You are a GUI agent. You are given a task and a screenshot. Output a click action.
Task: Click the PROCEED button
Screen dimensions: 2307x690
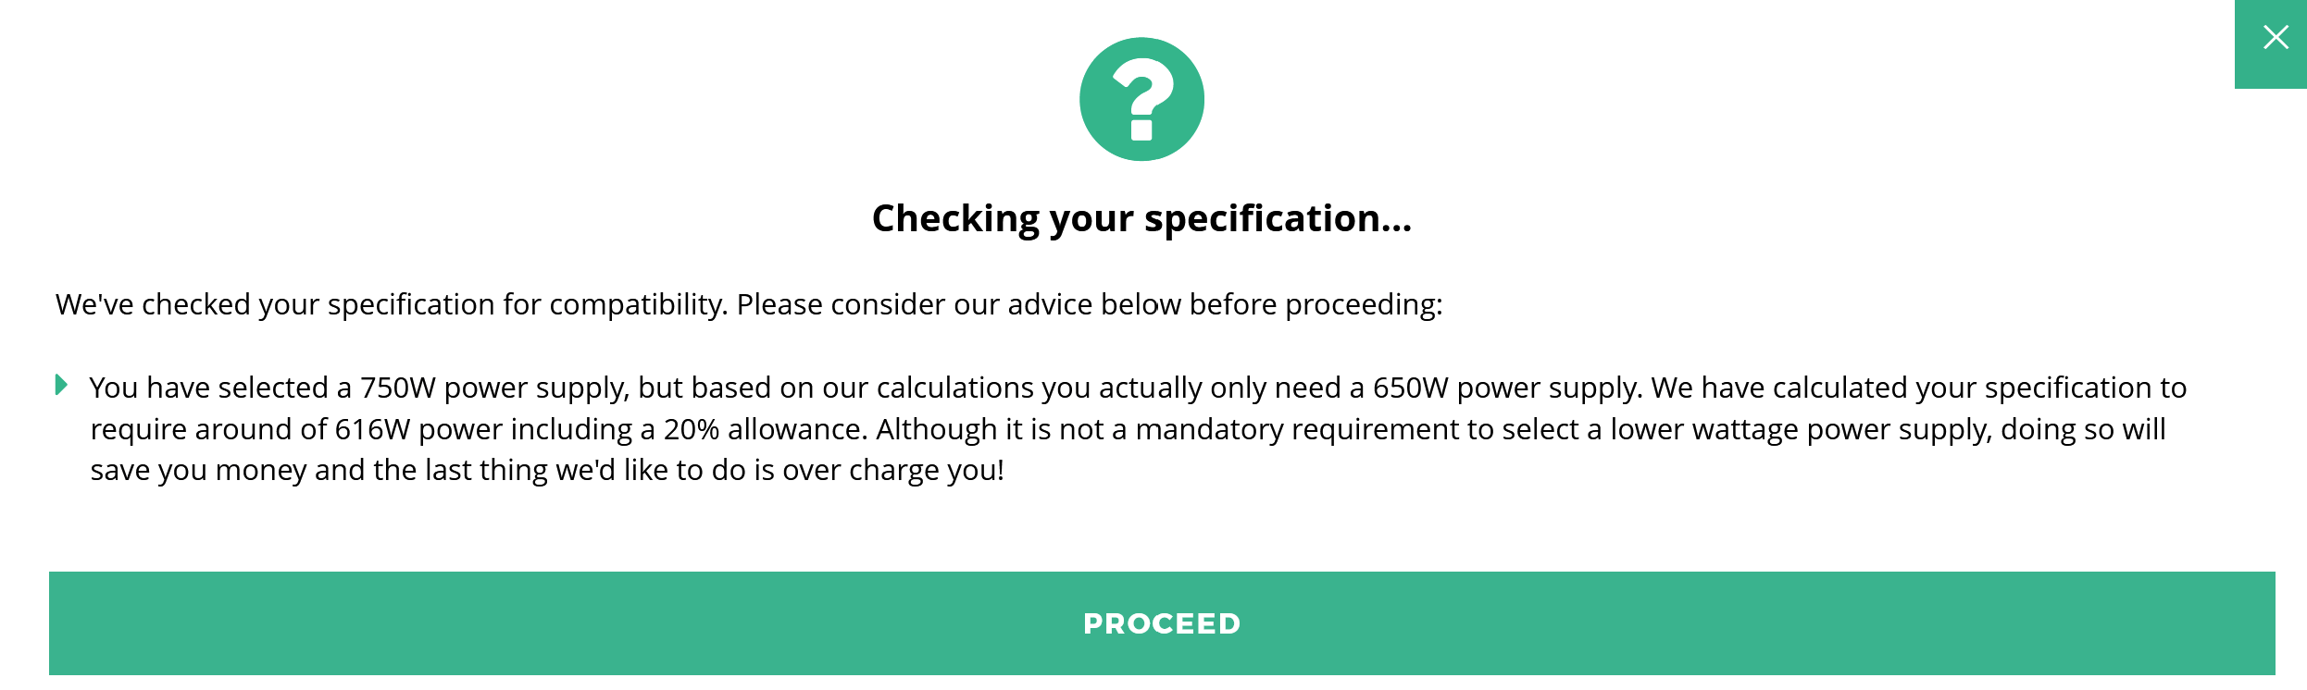tap(1162, 623)
